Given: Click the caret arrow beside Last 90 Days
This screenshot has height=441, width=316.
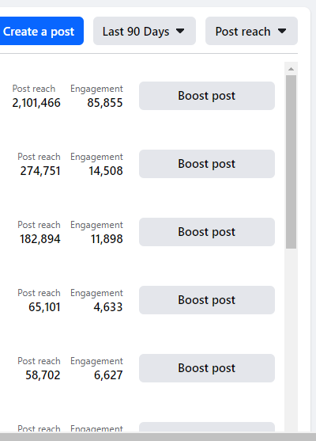Looking at the screenshot, I should pyautogui.click(x=180, y=31).
